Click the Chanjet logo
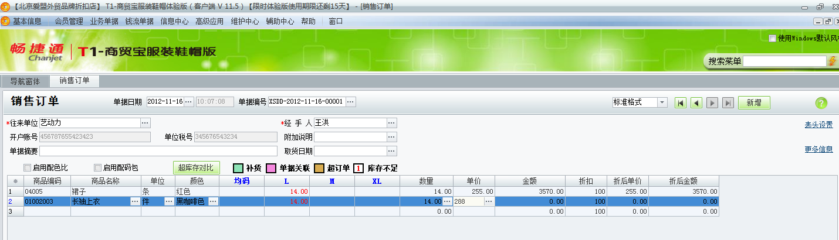 36,52
